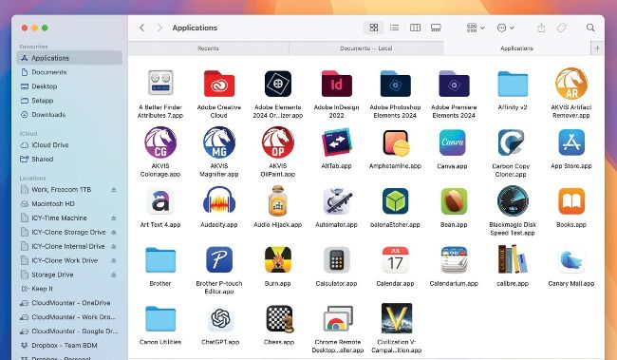Select Brother P-touch Editor app icon
The image size is (617, 360).
219,260
